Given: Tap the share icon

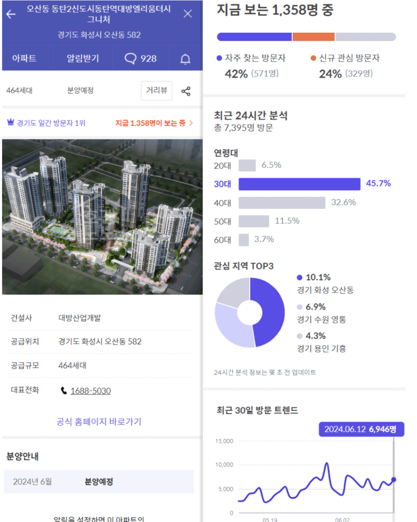Looking at the screenshot, I should (x=186, y=91).
